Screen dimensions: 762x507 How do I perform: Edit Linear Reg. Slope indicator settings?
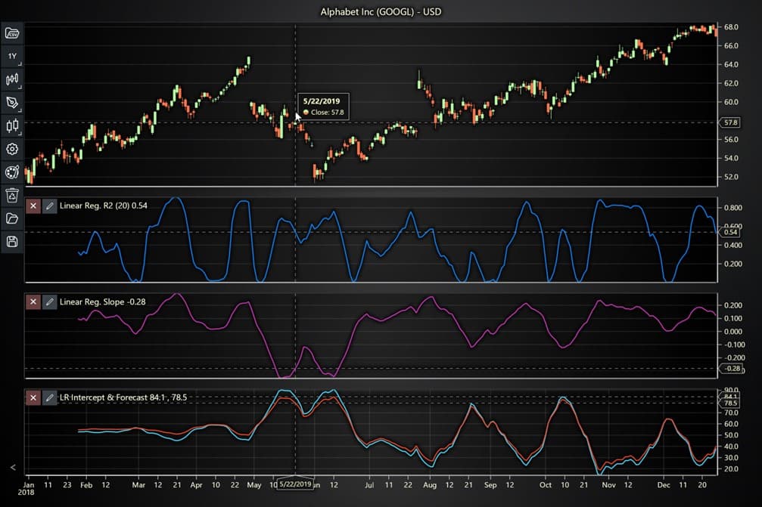pyautogui.click(x=50, y=301)
